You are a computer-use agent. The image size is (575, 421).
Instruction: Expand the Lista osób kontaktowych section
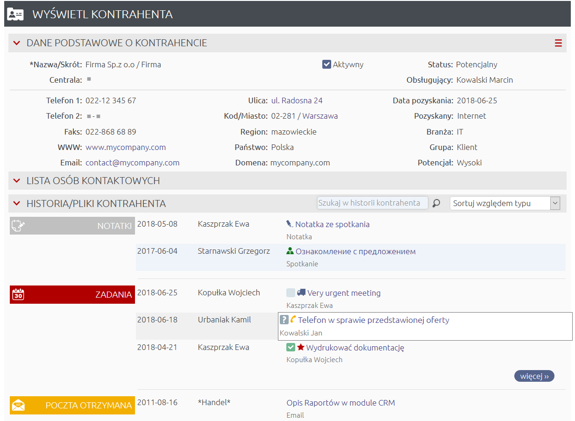point(17,180)
